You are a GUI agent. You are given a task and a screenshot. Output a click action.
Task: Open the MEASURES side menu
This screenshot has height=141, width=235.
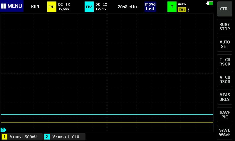pos(225,97)
